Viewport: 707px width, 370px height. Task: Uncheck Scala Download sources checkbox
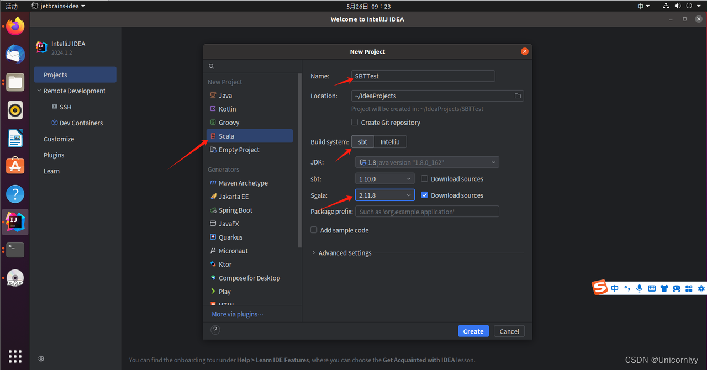coord(424,195)
